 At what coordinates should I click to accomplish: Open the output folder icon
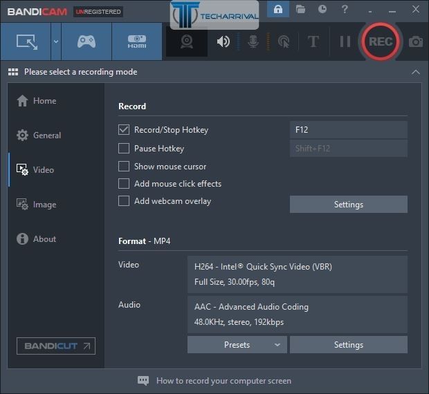pyautogui.click(x=300, y=9)
